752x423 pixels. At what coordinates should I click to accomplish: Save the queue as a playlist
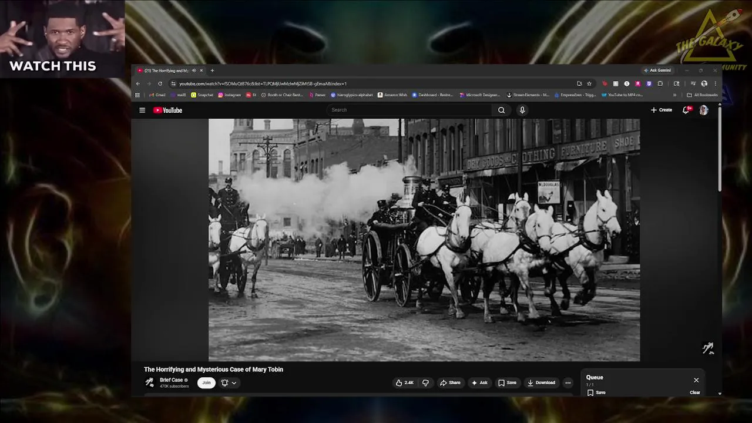pyautogui.click(x=596, y=392)
